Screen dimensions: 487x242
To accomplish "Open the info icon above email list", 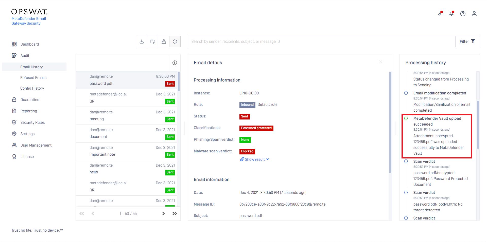I will click(175, 63).
